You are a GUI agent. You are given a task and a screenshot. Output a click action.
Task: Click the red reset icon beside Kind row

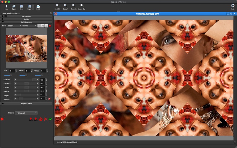click(50, 26)
